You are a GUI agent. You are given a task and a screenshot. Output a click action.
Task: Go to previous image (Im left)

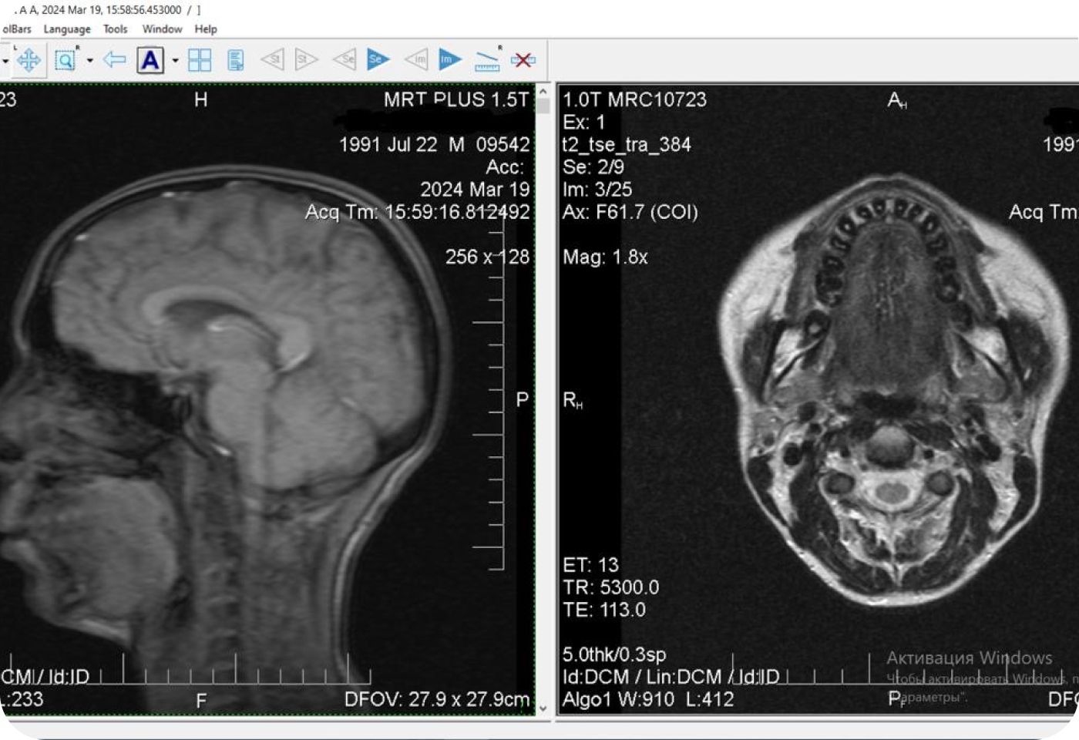[416, 59]
